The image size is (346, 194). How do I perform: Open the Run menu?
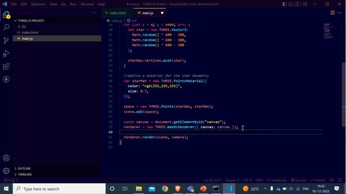pyautogui.click(x=73, y=4)
